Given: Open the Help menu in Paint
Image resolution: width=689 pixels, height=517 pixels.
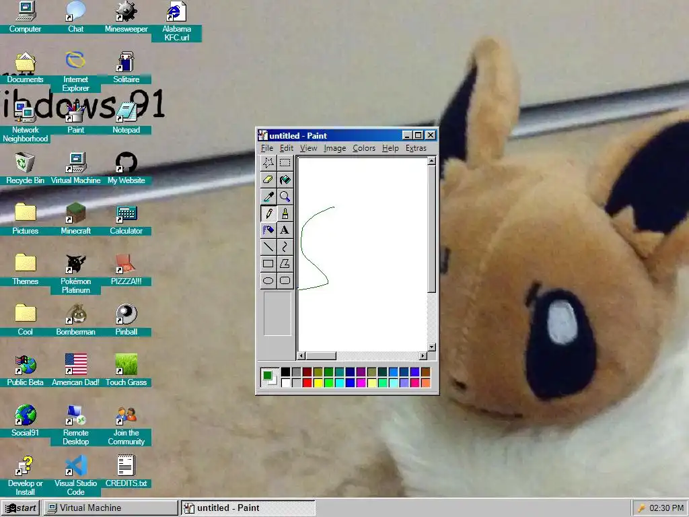Looking at the screenshot, I should (x=390, y=148).
